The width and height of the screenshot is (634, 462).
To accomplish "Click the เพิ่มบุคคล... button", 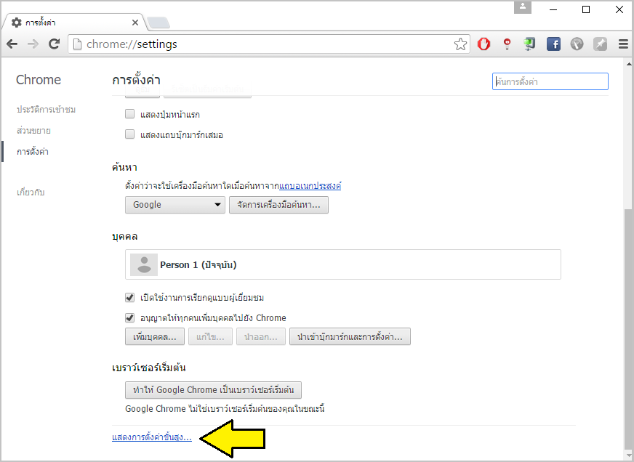I will click(155, 336).
